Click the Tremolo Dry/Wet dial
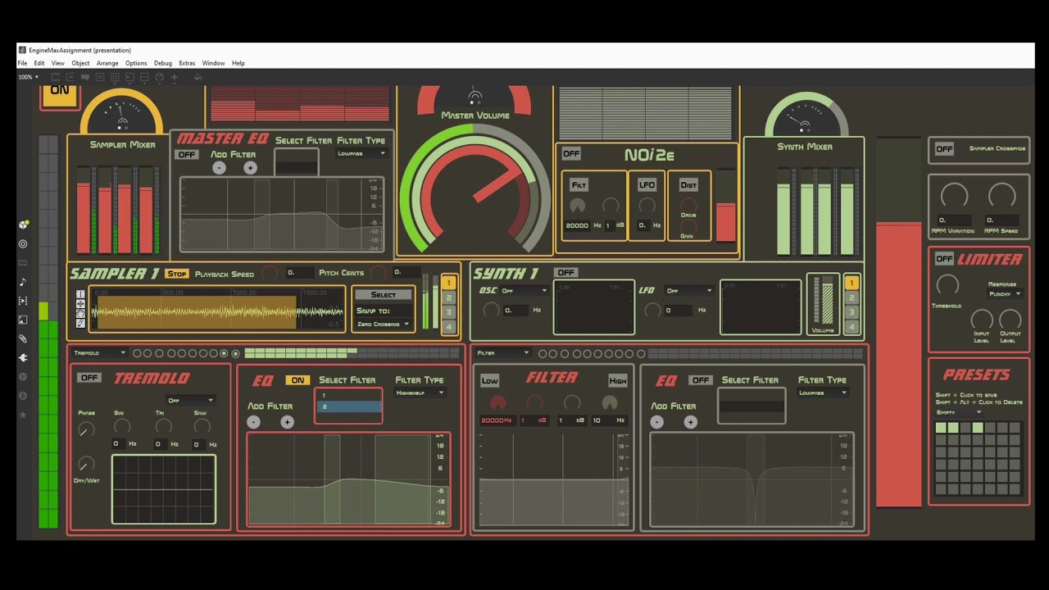 (85, 465)
